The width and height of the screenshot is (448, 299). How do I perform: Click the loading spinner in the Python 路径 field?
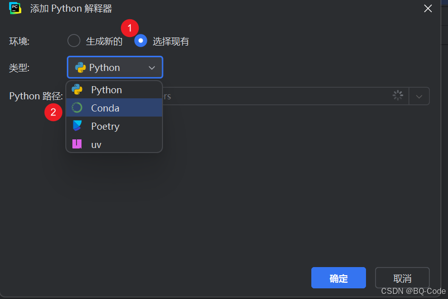pos(398,96)
